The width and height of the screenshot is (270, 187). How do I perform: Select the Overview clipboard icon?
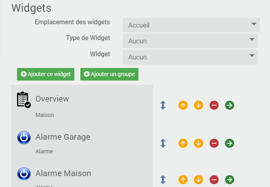[24, 100]
